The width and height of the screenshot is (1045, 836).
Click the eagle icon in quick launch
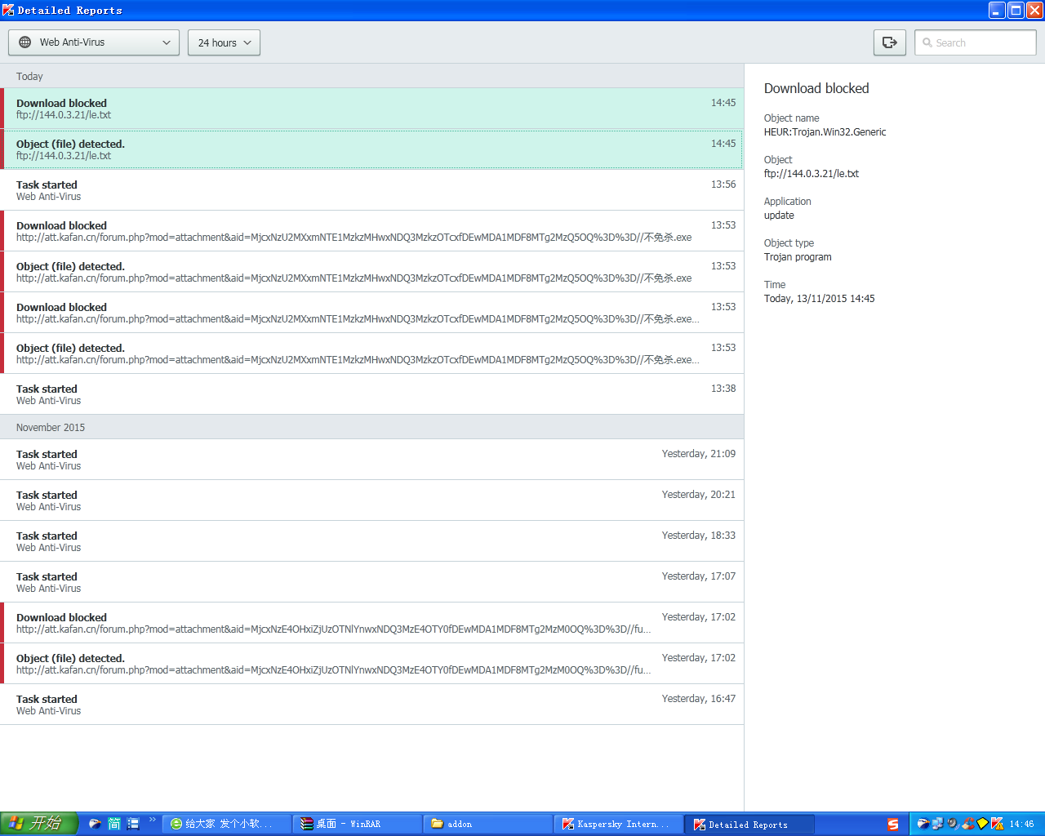coord(96,824)
